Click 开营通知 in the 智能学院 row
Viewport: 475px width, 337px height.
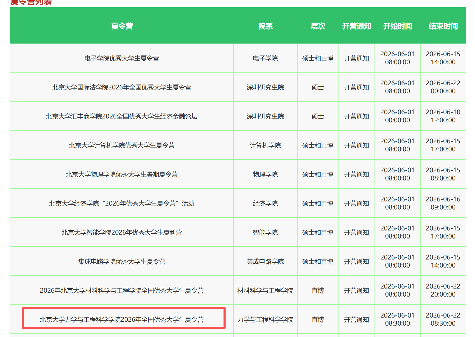(356, 233)
